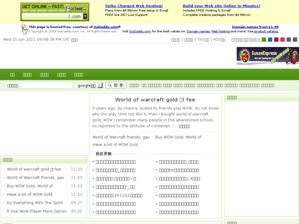
Task: Click recent update entry containing txt
Action: click(179, 170)
